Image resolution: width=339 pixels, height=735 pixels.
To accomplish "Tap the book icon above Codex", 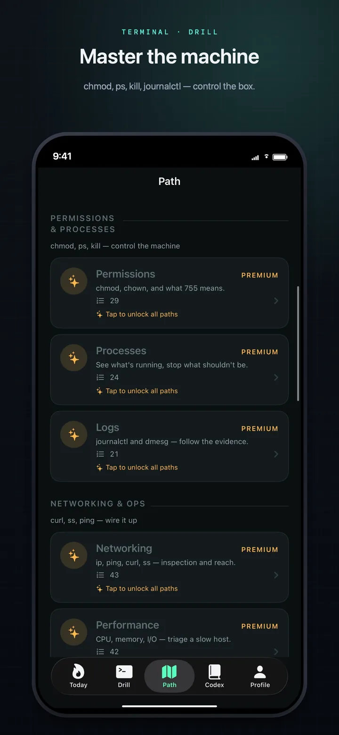I will click(x=214, y=671).
